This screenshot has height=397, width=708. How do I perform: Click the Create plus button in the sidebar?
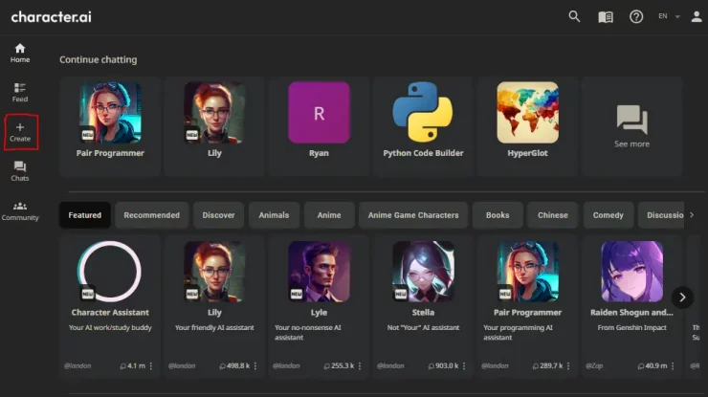click(20, 132)
